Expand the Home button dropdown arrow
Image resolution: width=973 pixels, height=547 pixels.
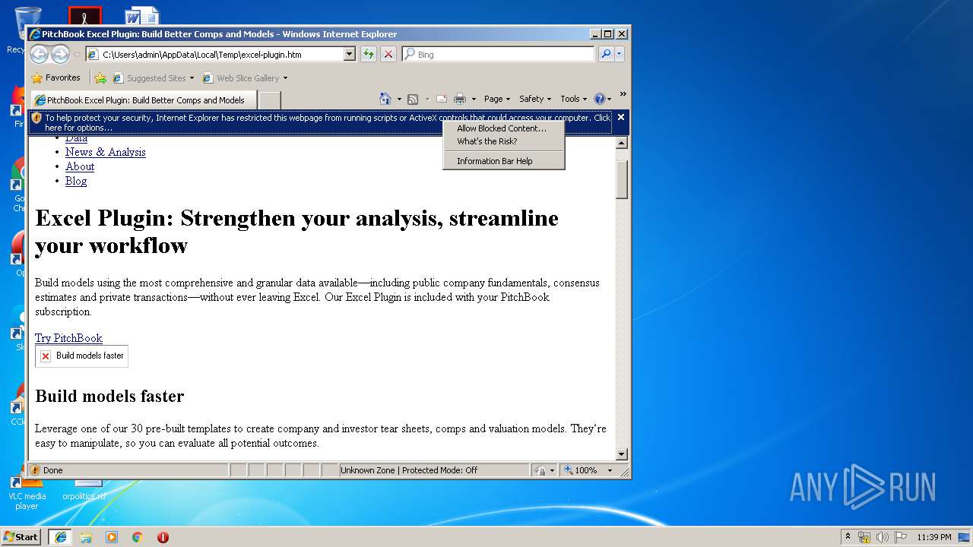coord(399,100)
